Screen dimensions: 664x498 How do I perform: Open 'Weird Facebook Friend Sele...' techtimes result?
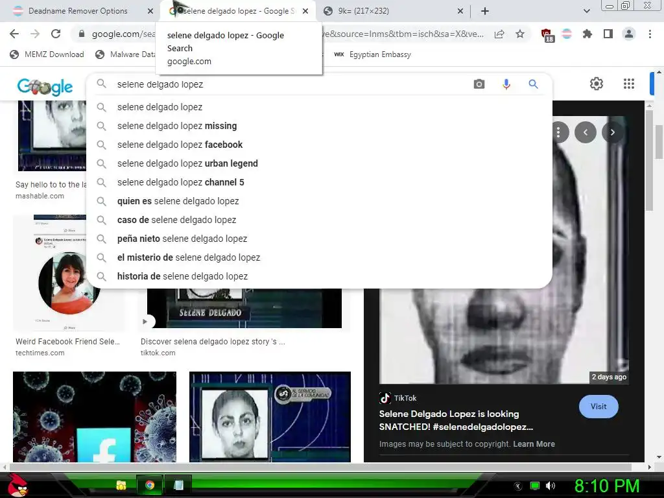tap(67, 341)
